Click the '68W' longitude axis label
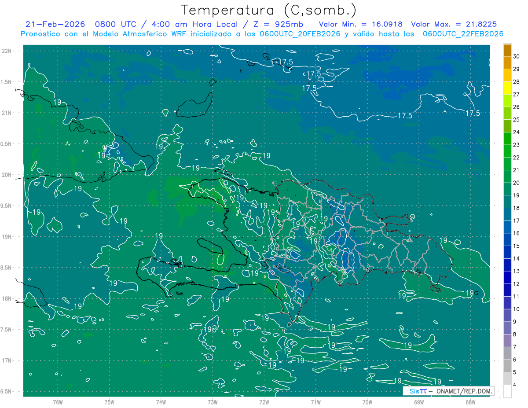The width and height of the screenshot is (528, 408). 470,402
